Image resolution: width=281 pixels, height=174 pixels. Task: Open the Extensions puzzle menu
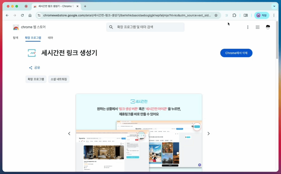(x=234, y=15)
